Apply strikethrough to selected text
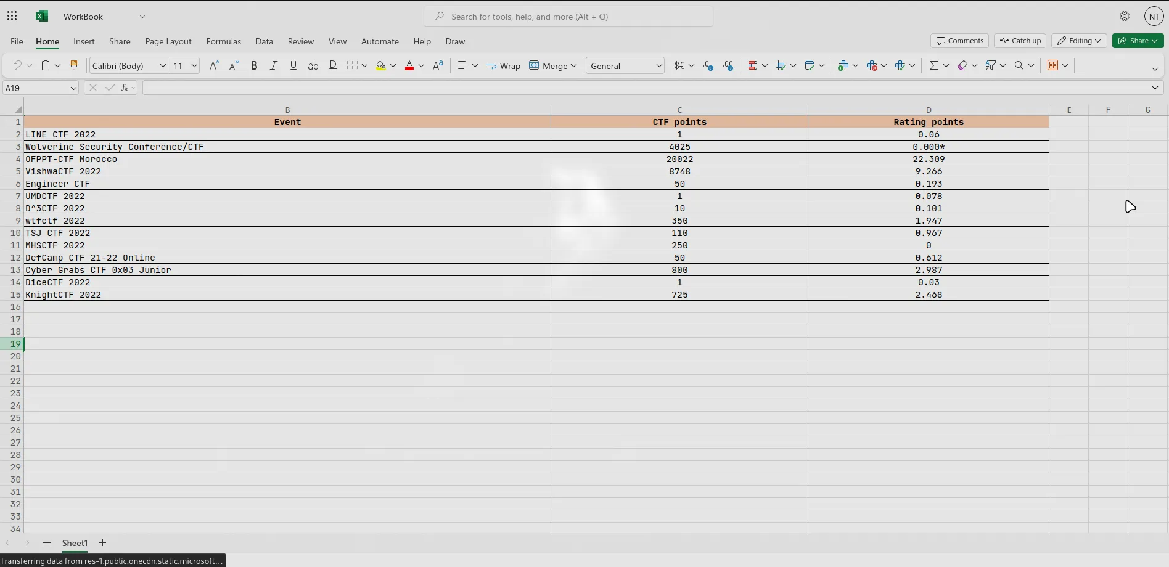 pyautogui.click(x=313, y=65)
